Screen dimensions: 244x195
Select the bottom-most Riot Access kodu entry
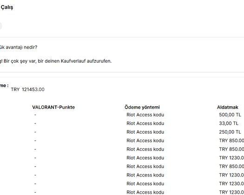pos(145,192)
